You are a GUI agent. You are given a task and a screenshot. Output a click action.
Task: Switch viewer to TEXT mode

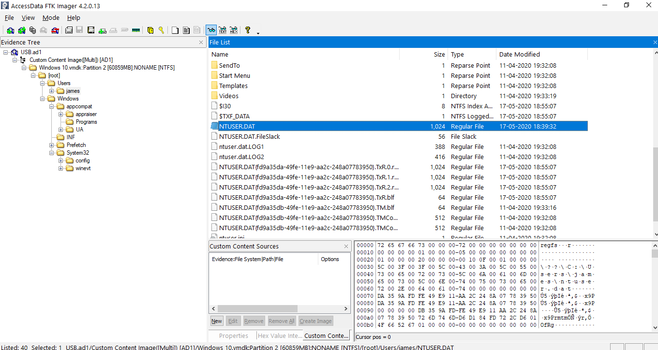pos(223,30)
